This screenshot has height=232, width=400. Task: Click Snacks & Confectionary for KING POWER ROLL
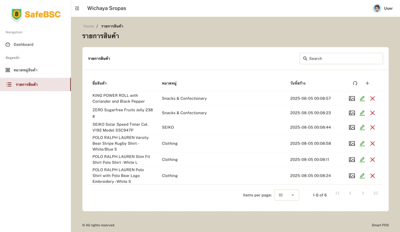tap(184, 98)
